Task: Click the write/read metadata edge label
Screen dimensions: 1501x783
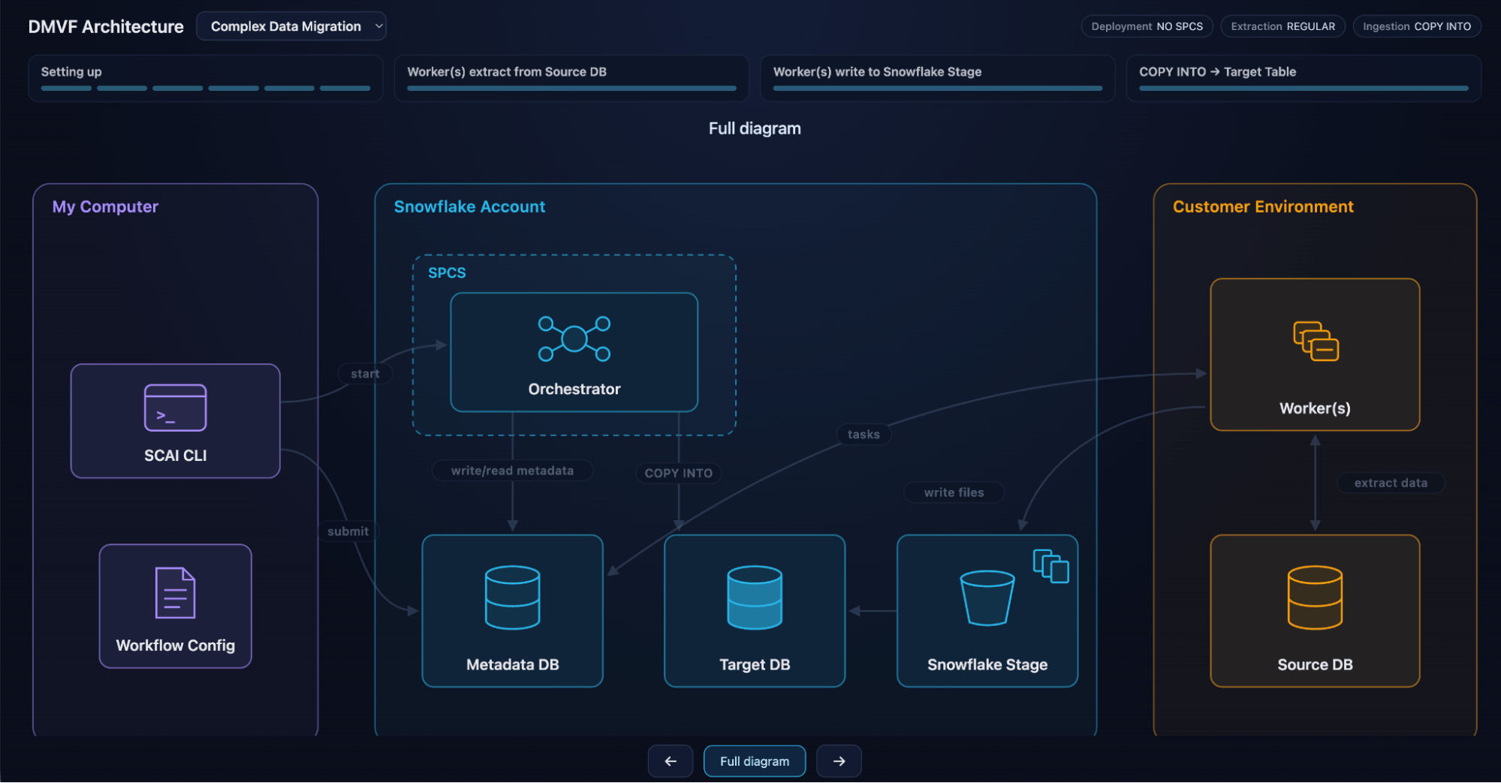Action: [512, 471]
